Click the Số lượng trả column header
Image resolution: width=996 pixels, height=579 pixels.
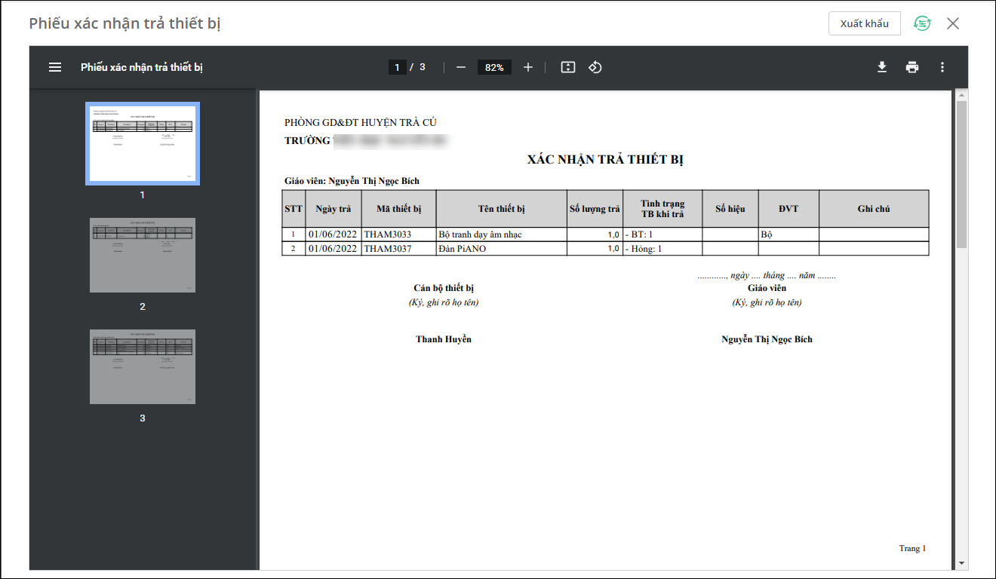pos(595,209)
